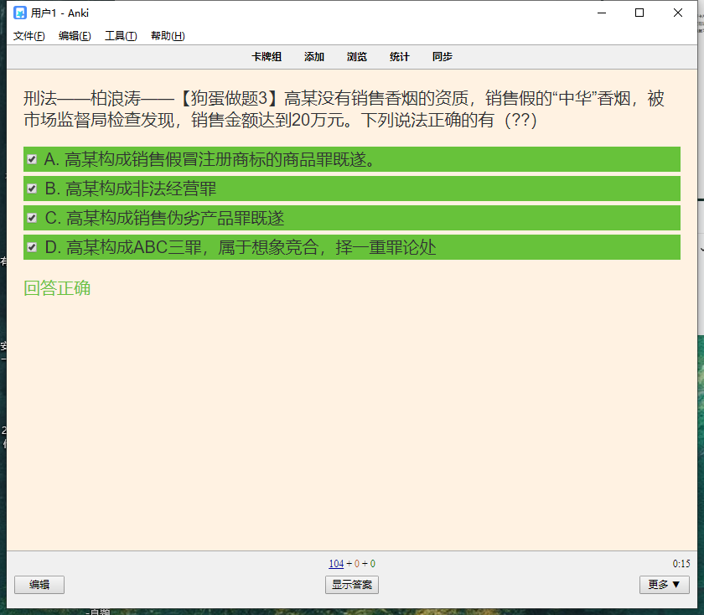Image resolution: width=704 pixels, height=615 pixels.
Task: Click the 104 new cards count
Action: pyautogui.click(x=336, y=563)
